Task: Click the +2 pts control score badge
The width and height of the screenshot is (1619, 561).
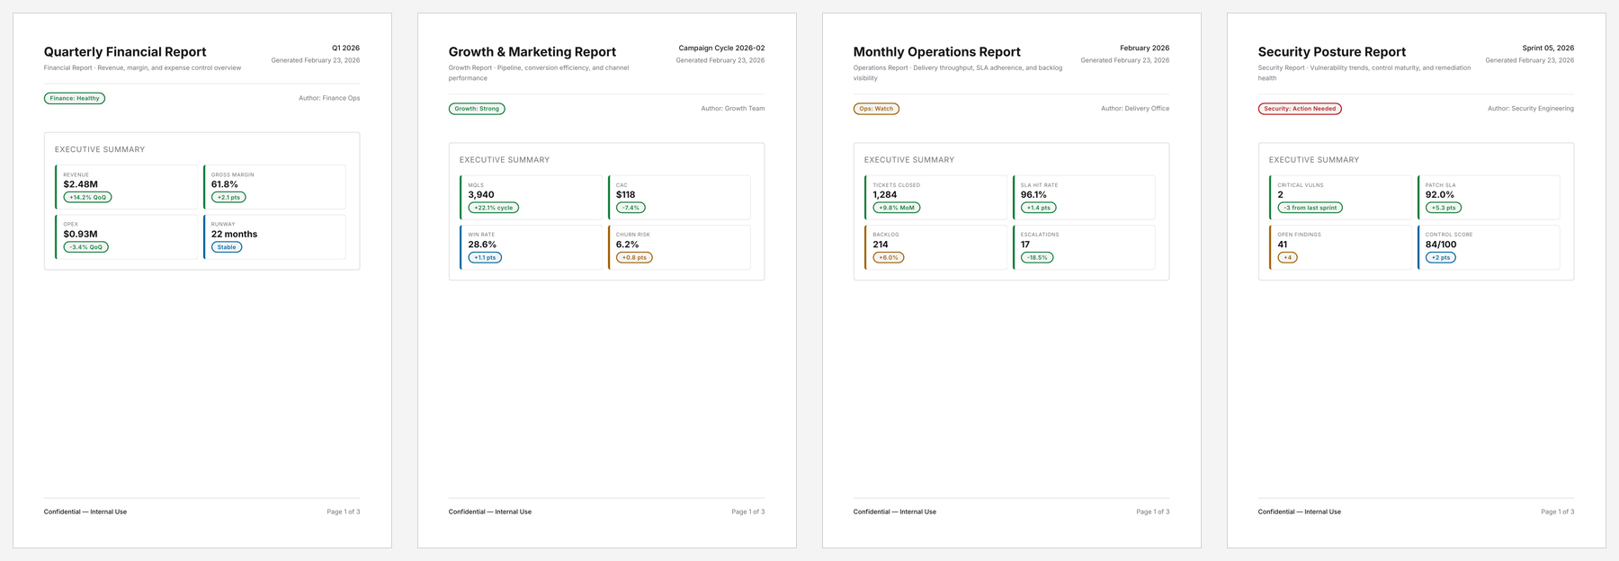Action: click(x=1441, y=257)
